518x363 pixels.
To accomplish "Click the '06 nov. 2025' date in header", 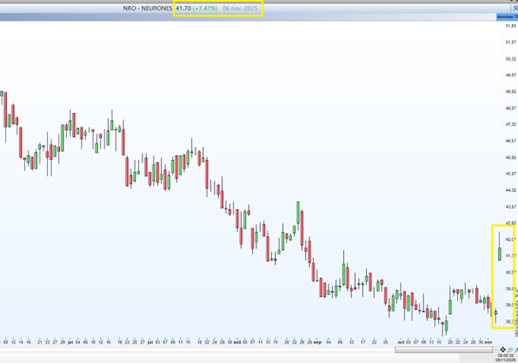I will 240,9.
